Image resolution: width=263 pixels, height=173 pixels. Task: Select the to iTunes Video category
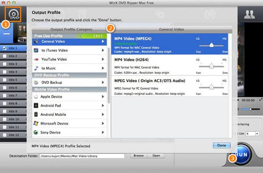[x=69, y=50]
